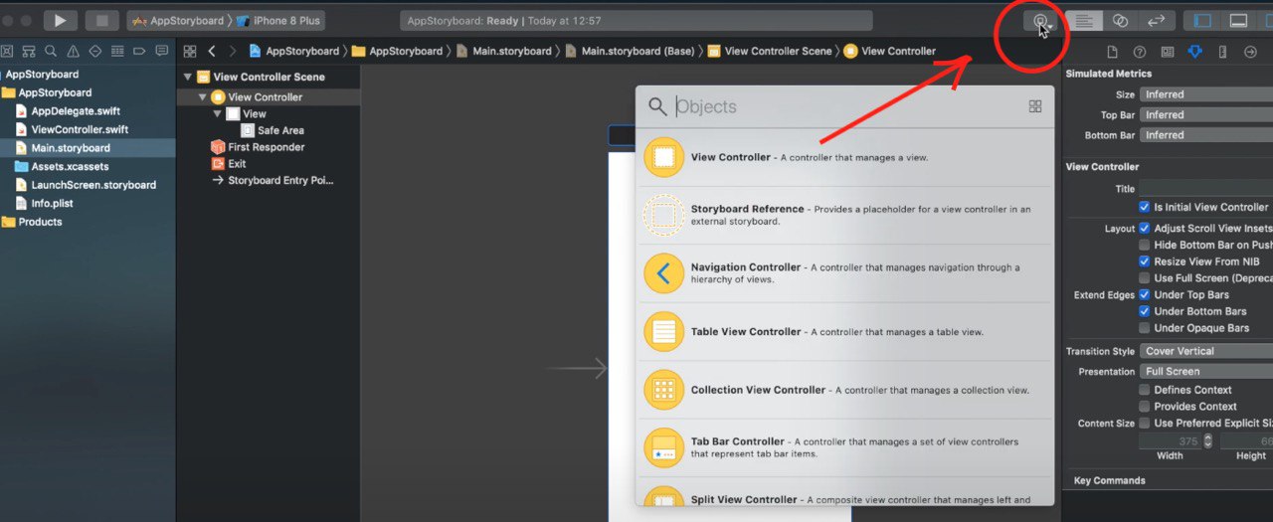Screen dimensions: 1273x522
Task: Enable Defines Context checkbox
Action: point(1145,390)
